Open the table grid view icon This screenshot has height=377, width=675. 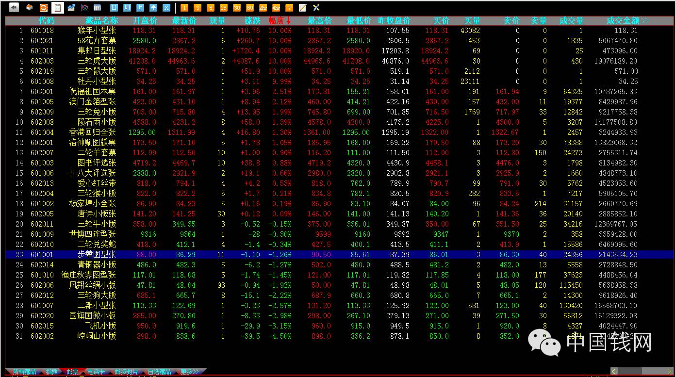(x=98, y=8)
